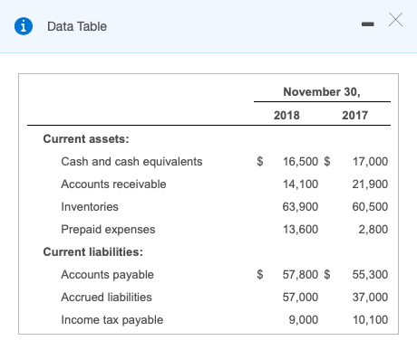Select the 2,800 prepaid value
Screen dimensions: 417x350
click(x=373, y=230)
